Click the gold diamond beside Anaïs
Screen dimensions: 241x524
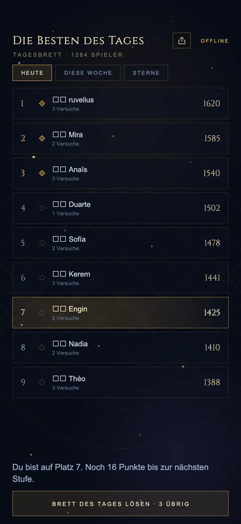pyautogui.click(x=42, y=173)
